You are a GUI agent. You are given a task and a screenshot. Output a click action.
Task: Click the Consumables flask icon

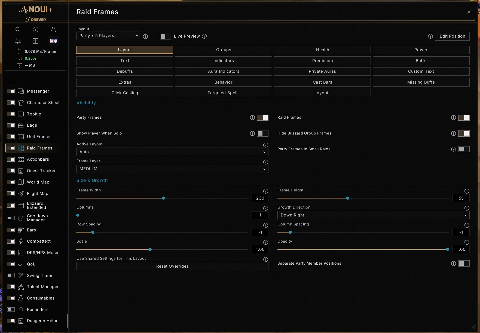coord(21,298)
